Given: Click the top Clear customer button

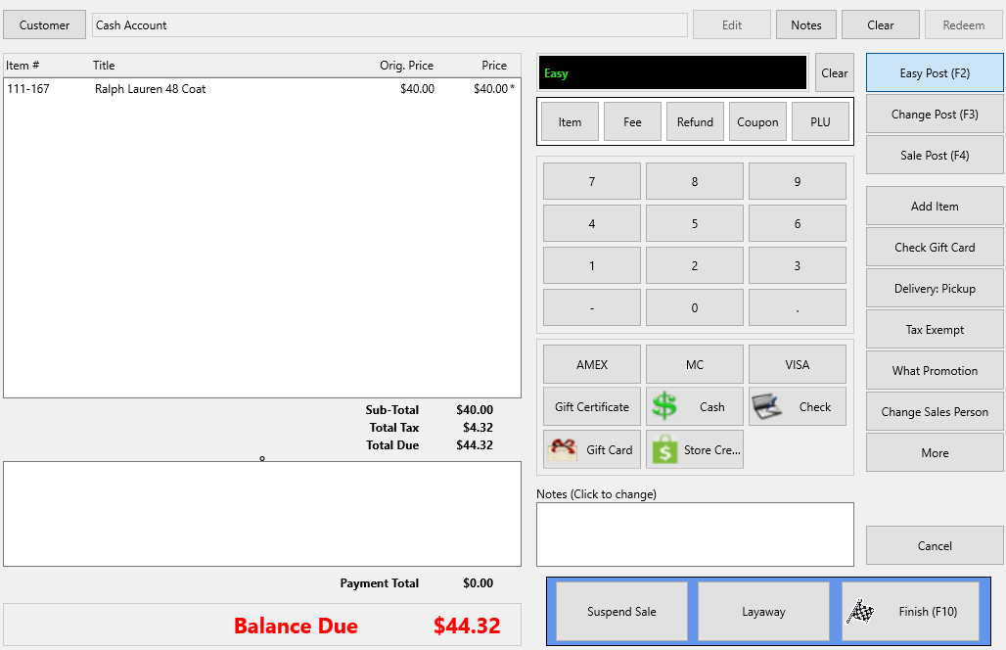Looking at the screenshot, I should pyautogui.click(x=881, y=25).
